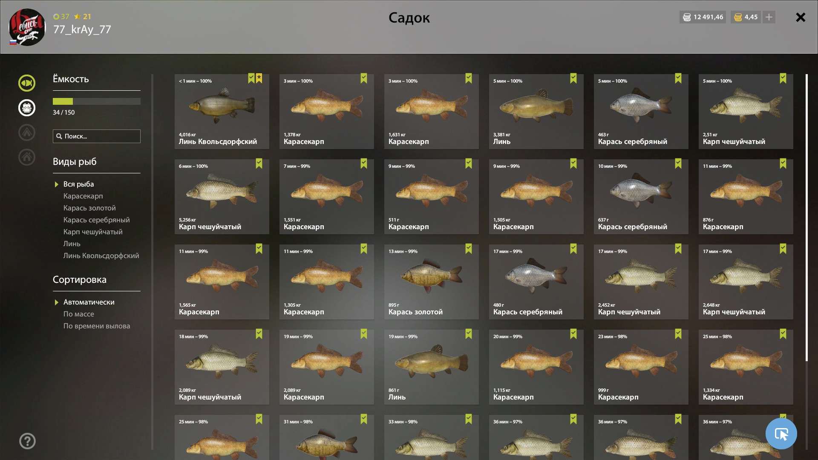Viewport: 818px width, 460px height.
Task: Open the help question mark icon
Action: click(x=27, y=441)
